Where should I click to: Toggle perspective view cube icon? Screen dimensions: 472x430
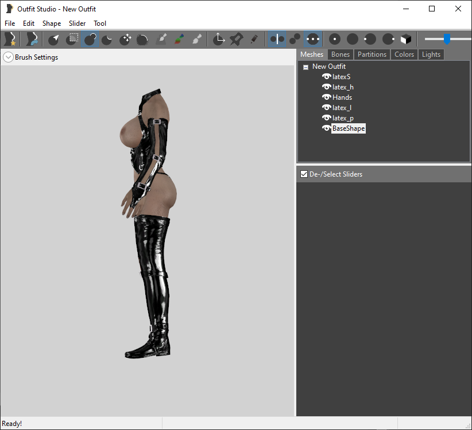coord(406,39)
